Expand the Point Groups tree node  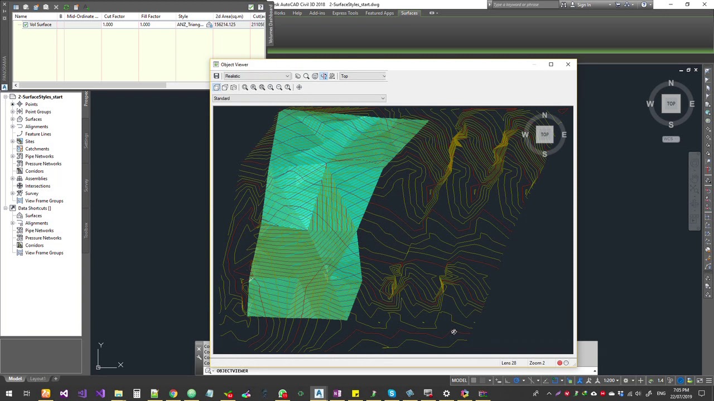coord(12,112)
